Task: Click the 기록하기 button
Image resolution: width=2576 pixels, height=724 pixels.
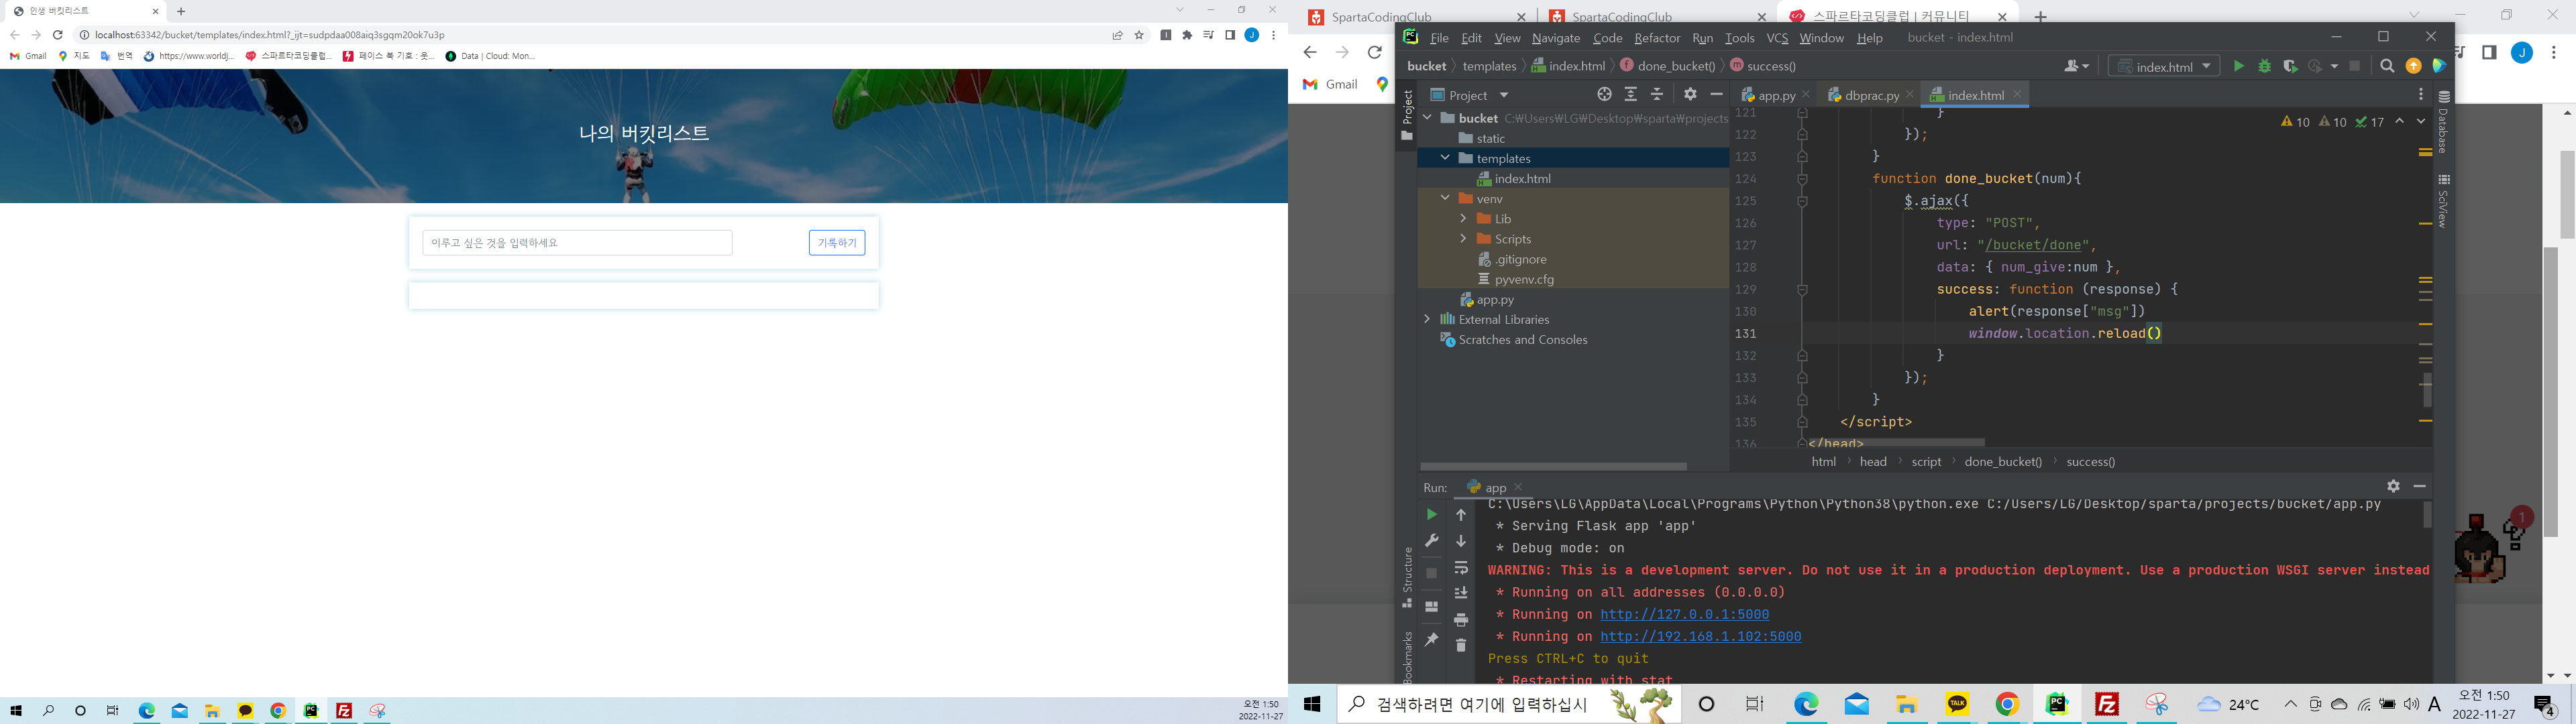Action: click(x=837, y=243)
